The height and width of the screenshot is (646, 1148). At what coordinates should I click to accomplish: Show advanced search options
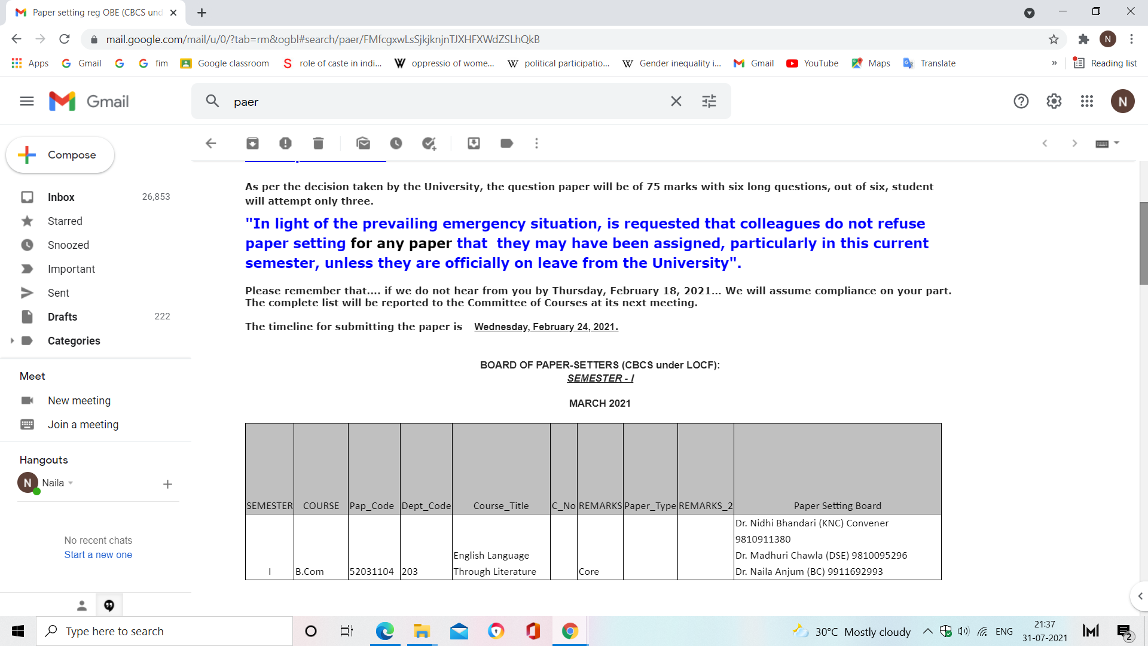(709, 101)
